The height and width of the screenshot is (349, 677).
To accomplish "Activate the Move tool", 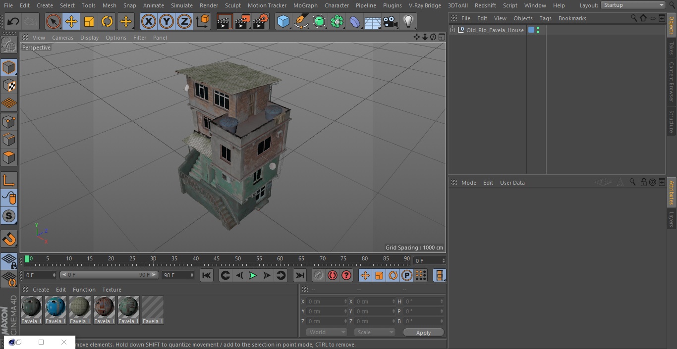I will tap(71, 21).
